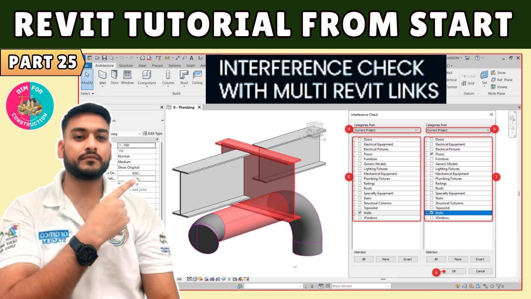Click the Open file icon in quick access toolbar
Image resolution: width=531 pixels, height=299 pixels.
tap(98, 58)
